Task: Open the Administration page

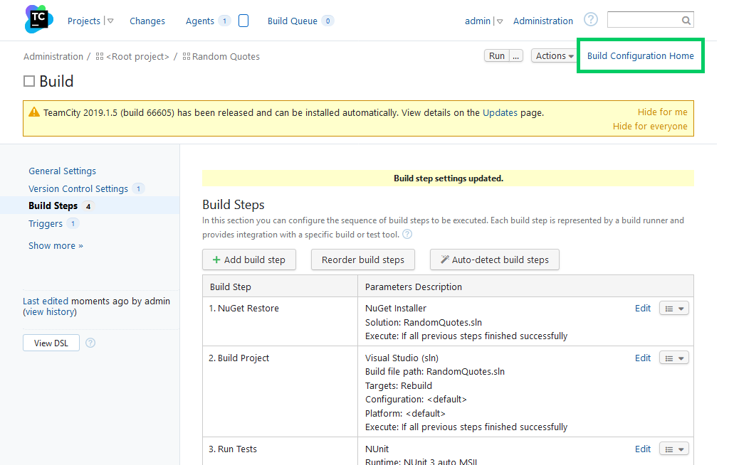Action: tap(543, 21)
